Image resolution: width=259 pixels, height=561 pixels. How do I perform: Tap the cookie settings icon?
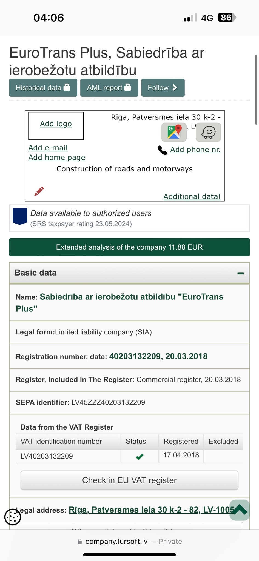[x=13, y=517]
